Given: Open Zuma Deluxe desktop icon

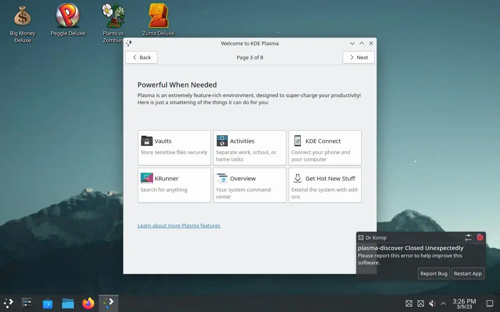Looking at the screenshot, I should [x=158, y=20].
